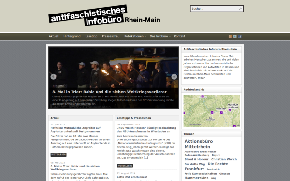Screen dimensions: 290x181
Task: Select tag Giessen
Action: (x=225, y=174)
